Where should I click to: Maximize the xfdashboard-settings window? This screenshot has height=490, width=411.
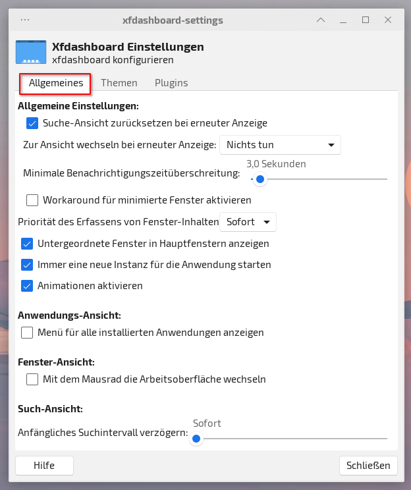click(x=366, y=20)
